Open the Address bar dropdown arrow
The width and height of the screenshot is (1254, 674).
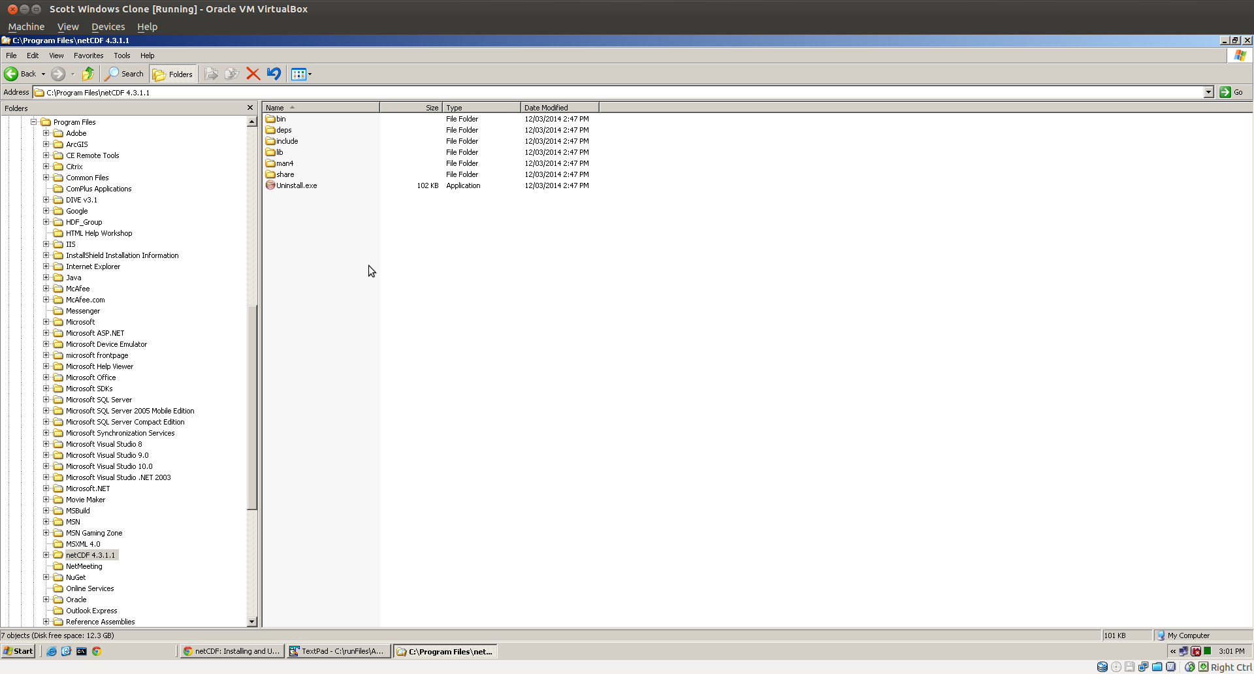[x=1208, y=92]
